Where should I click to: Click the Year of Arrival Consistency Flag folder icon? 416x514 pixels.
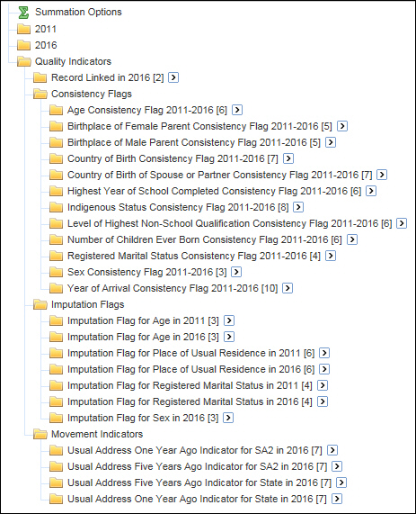pos(56,288)
